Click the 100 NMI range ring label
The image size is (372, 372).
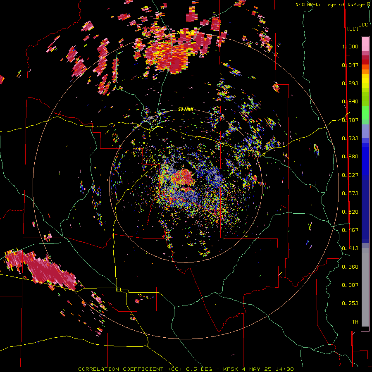[x=186, y=33]
